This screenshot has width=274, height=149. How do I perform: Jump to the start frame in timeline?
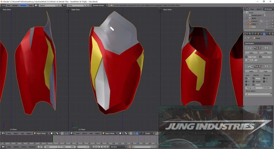coord(93,147)
